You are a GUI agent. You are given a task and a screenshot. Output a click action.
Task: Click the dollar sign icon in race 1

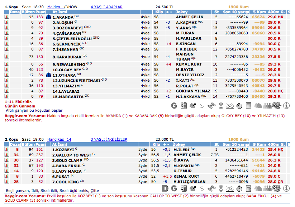tap(202, 106)
